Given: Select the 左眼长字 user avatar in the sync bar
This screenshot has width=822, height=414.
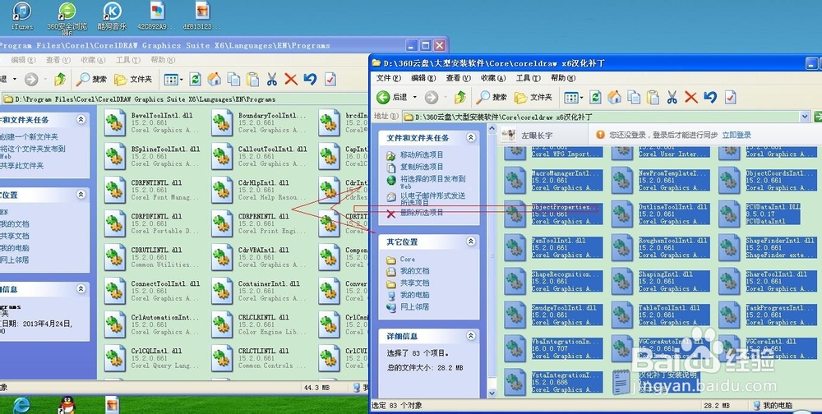Looking at the screenshot, I should click(x=508, y=135).
